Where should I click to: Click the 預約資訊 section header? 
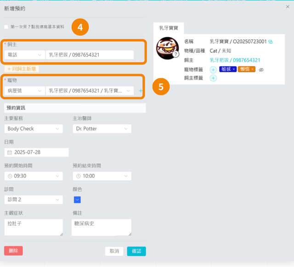[75, 108]
